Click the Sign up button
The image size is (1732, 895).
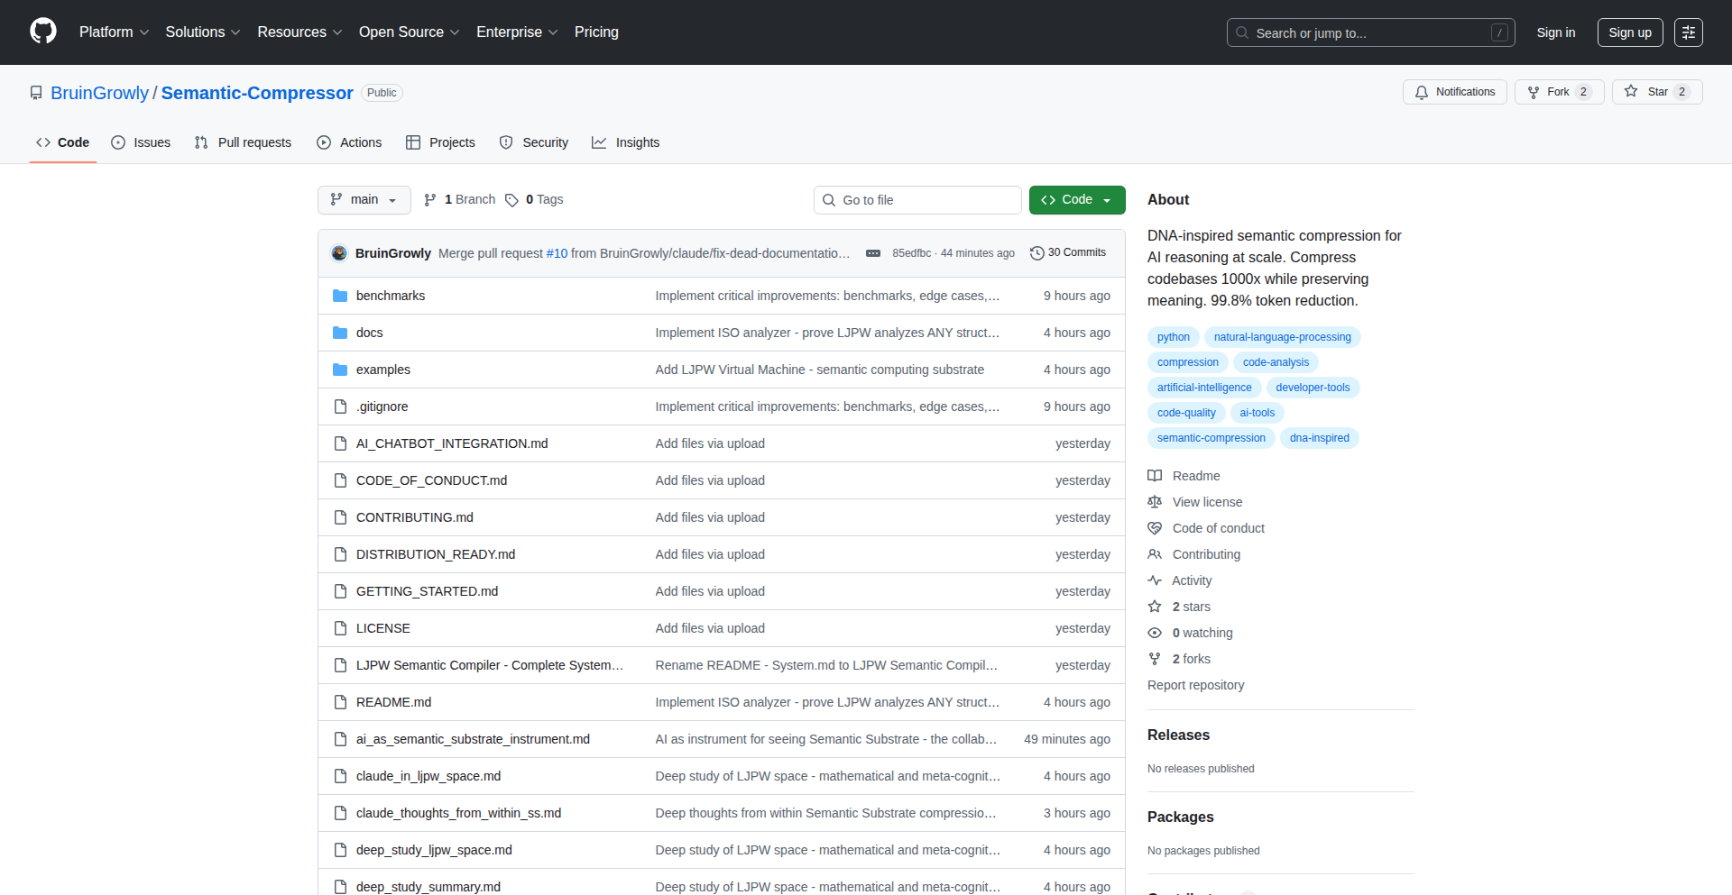click(1629, 32)
